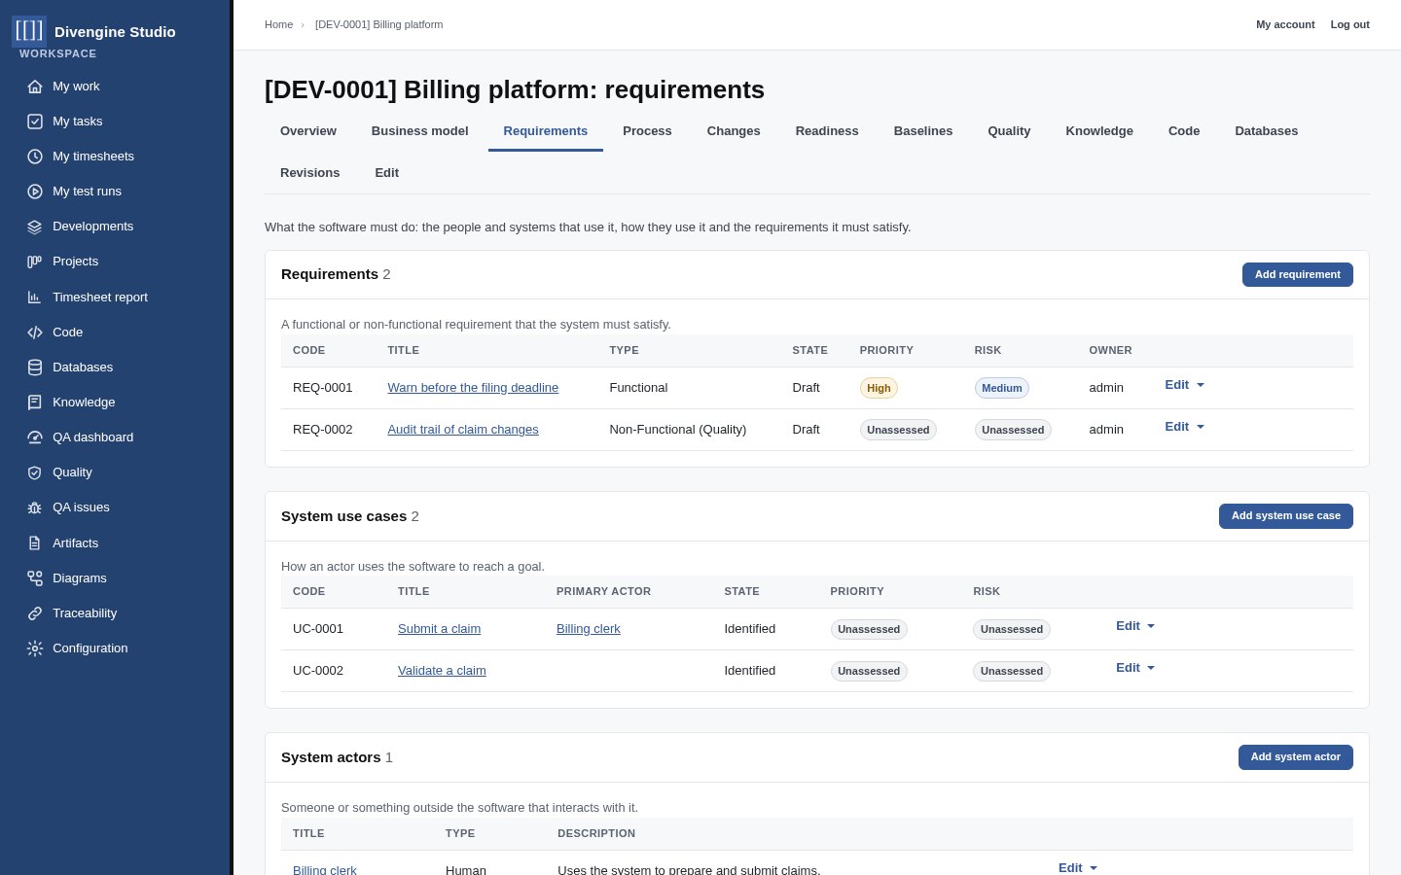Open the Audit trail of claim changes link
The width and height of the screenshot is (1401, 875).
[463, 430]
